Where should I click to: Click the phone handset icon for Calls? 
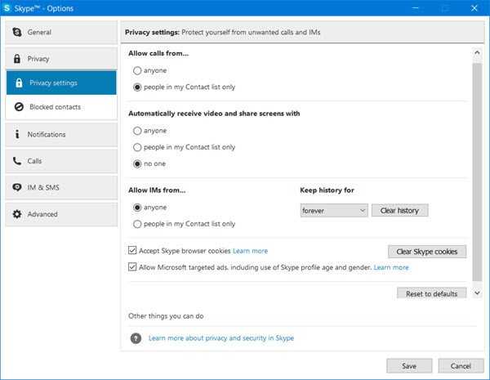(x=17, y=161)
